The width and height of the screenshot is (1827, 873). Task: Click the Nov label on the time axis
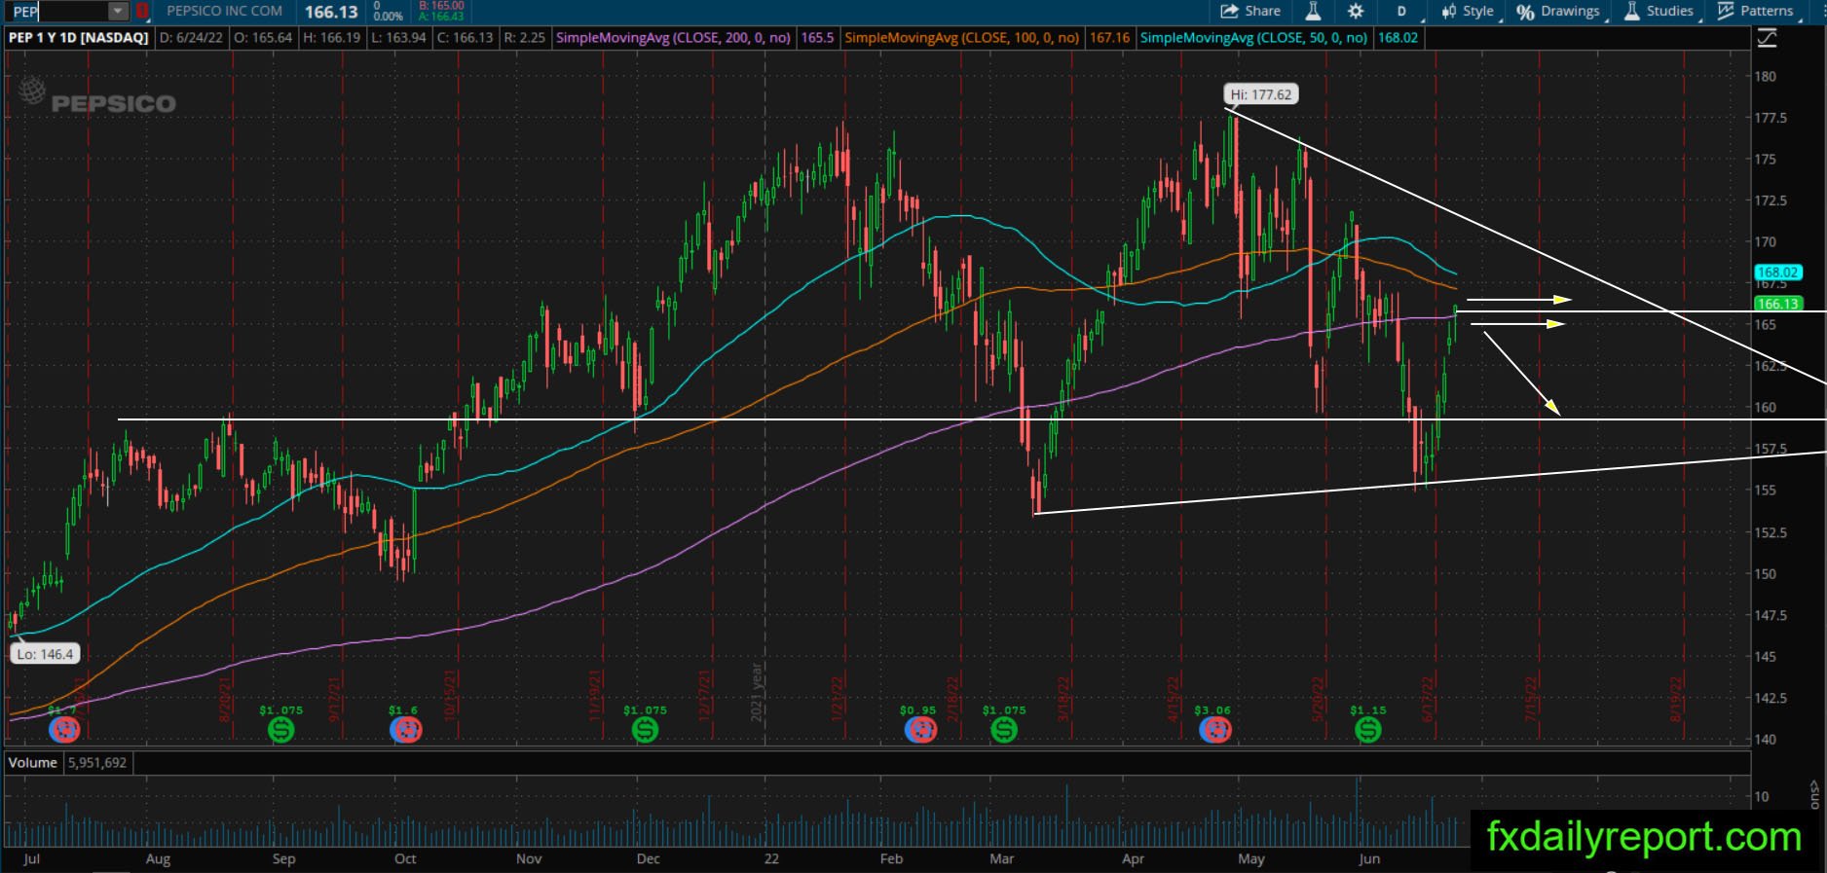[x=529, y=858]
